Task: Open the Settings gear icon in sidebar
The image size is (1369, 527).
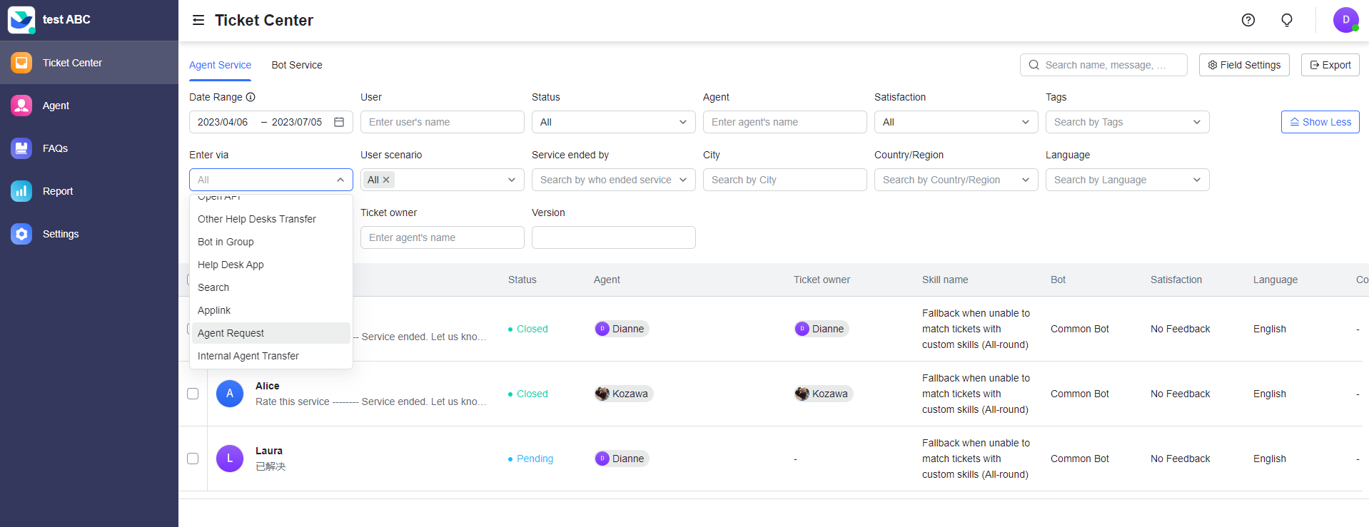Action: click(21, 234)
